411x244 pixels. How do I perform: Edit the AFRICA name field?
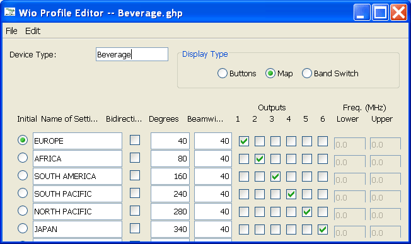coord(78,158)
